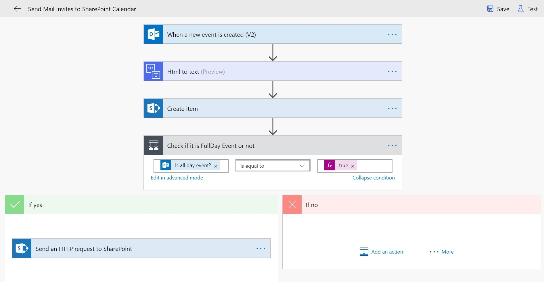The image size is (544, 282).
Task: Click the Save button
Action: (x=498, y=9)
